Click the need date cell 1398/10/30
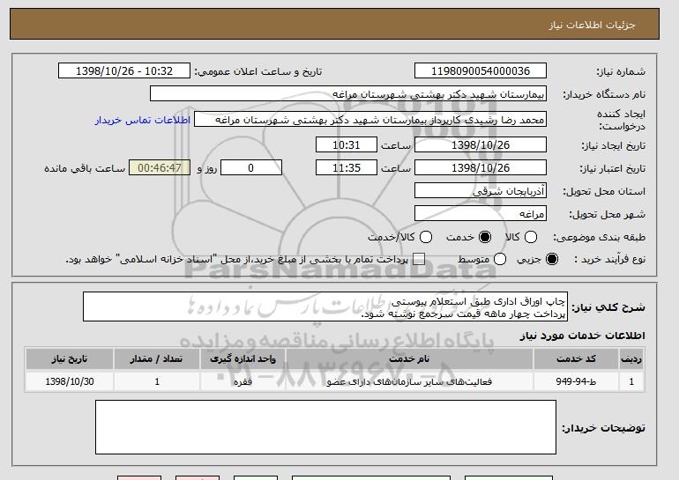 tap(70, 382)
